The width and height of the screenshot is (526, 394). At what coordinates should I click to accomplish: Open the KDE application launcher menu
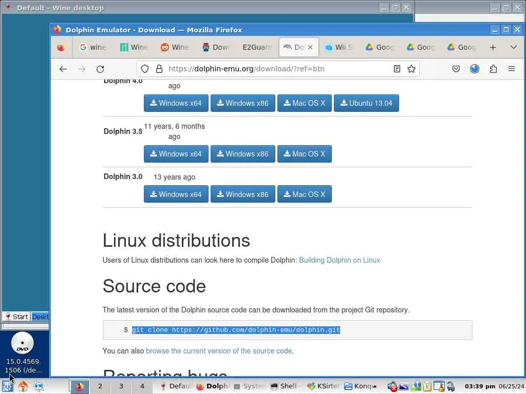click(x=7, y=386)
